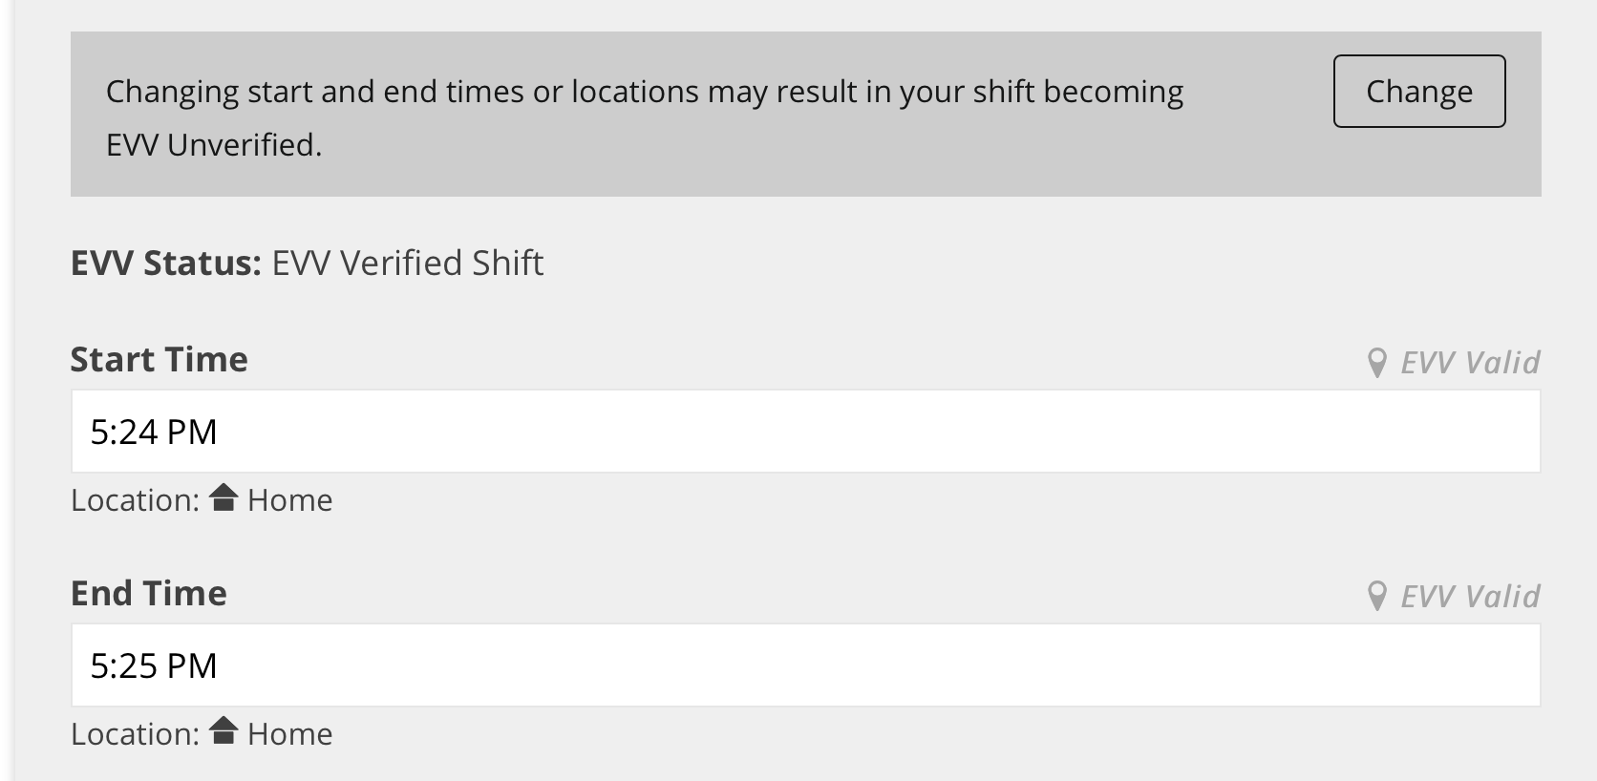This screenshot has width=1597, height=781.
Task: Click the Home text under End Time
Action: (x=289, y=734)
